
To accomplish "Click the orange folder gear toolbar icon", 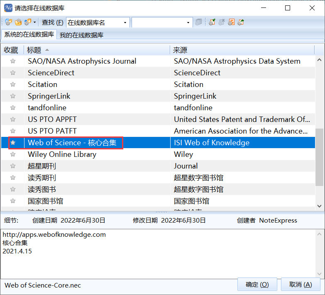I will coord(18,22).
